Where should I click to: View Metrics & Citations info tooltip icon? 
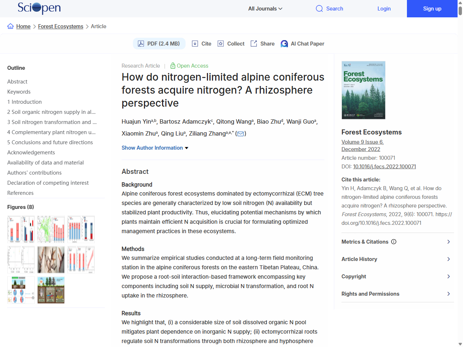394,241
